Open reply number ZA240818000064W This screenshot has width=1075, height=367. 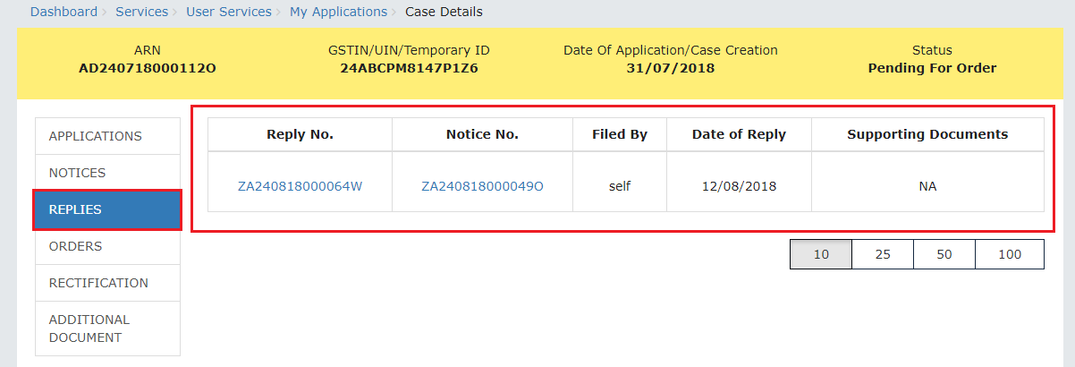tap(300, 186)
